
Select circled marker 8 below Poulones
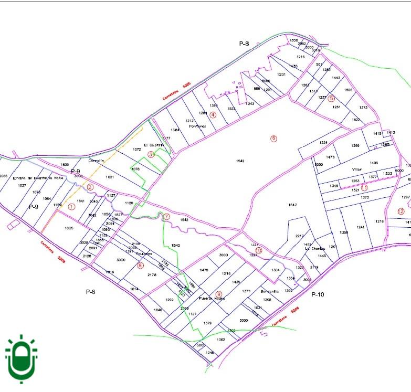click(140, 266)
